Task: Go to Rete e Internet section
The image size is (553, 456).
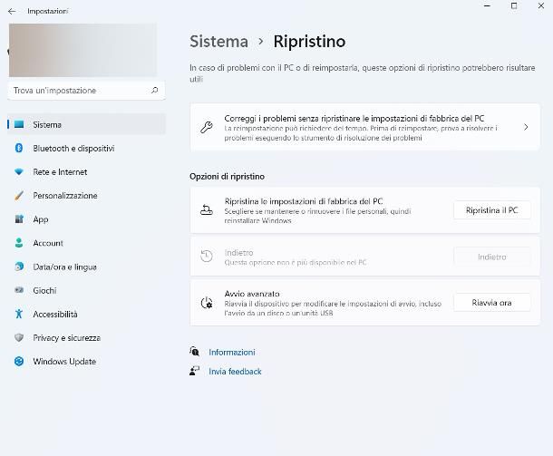Action: (86, 171)
